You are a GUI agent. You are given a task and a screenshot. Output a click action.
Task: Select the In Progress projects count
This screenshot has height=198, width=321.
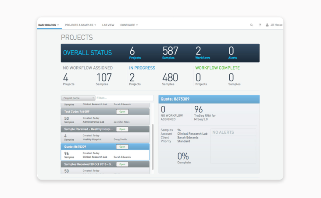pos(132,78)
